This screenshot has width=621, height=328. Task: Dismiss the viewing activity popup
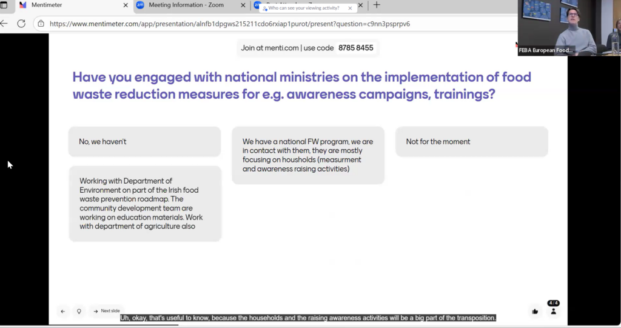(x=350, y=8)
